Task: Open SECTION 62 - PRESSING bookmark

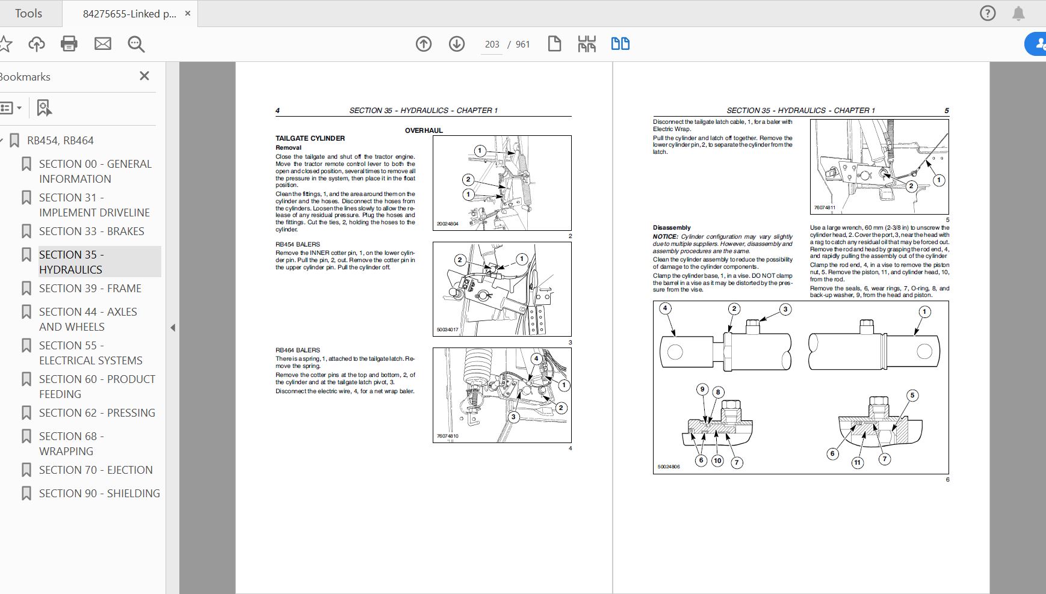Action: [97, 413]
